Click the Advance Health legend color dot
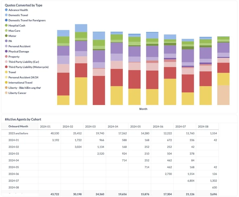This screenshot has height=197, width=239. [x=6, y=10]
